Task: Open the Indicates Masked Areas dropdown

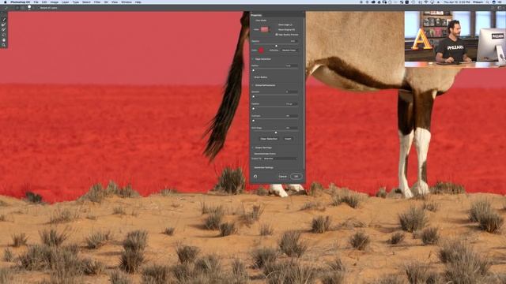Action: tap(289, 50)
